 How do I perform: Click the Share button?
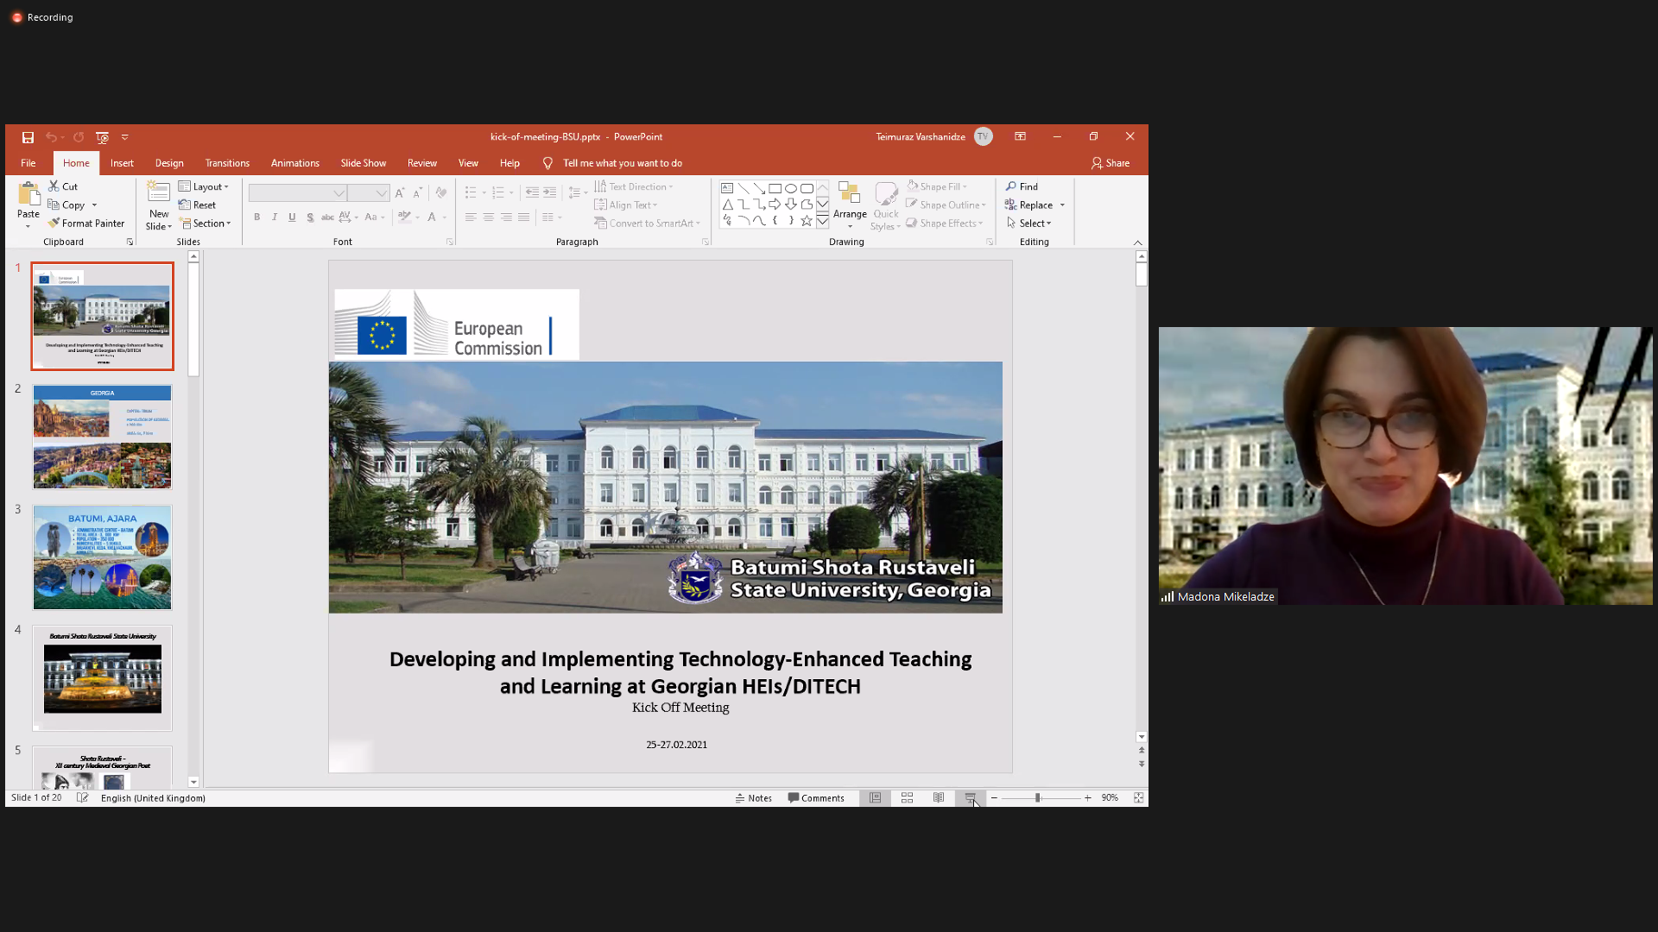coord(1111,163)
